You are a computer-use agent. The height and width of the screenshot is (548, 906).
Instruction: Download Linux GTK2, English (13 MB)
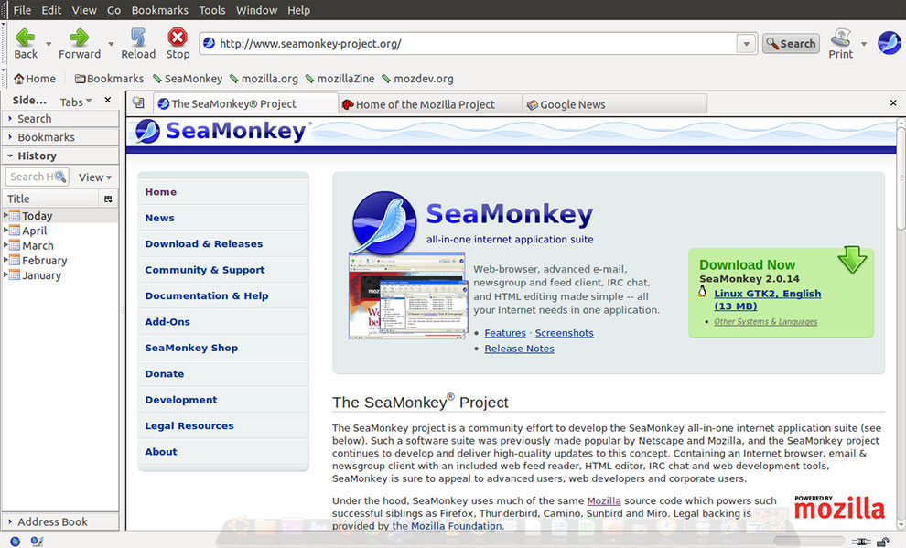(767, 300)
